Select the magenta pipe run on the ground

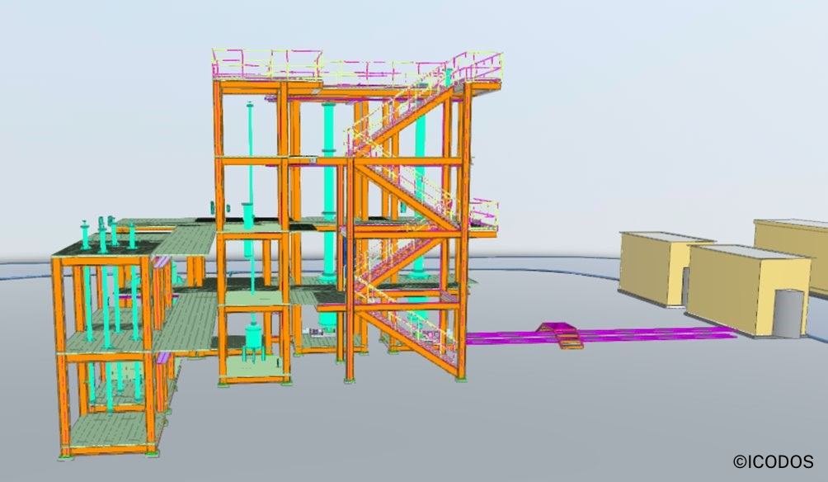600,335
